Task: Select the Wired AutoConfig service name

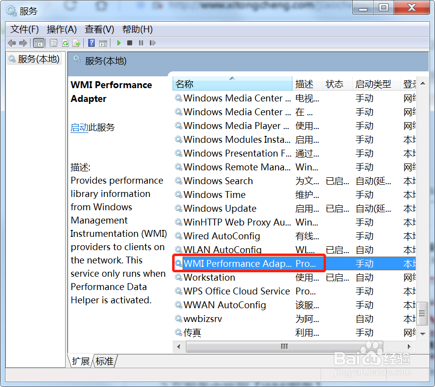Action: point(221,236)
